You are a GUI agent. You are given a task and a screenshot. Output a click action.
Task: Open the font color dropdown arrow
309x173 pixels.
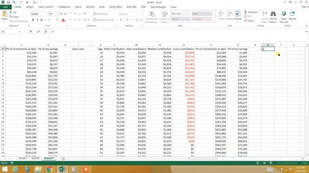pos(66,20)
